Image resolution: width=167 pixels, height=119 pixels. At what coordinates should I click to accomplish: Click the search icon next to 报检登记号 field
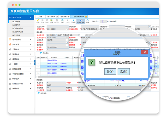click(67, 29)
